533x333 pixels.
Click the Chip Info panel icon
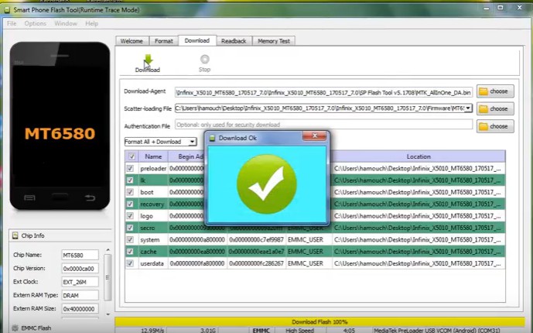(15, 235)
